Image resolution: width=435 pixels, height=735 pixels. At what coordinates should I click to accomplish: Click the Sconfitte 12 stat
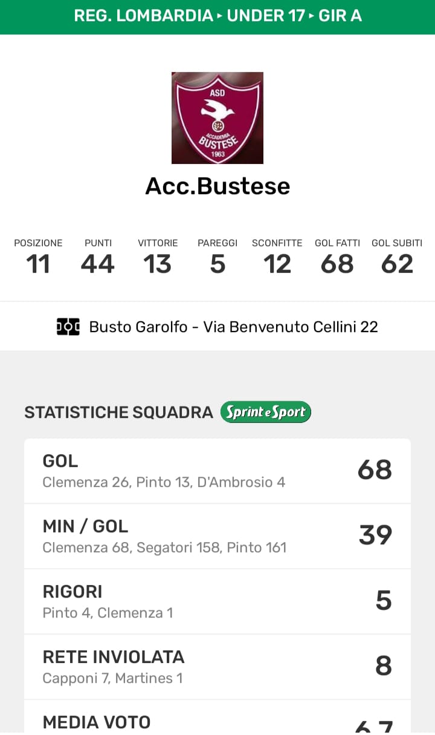[x=277, y=257]
